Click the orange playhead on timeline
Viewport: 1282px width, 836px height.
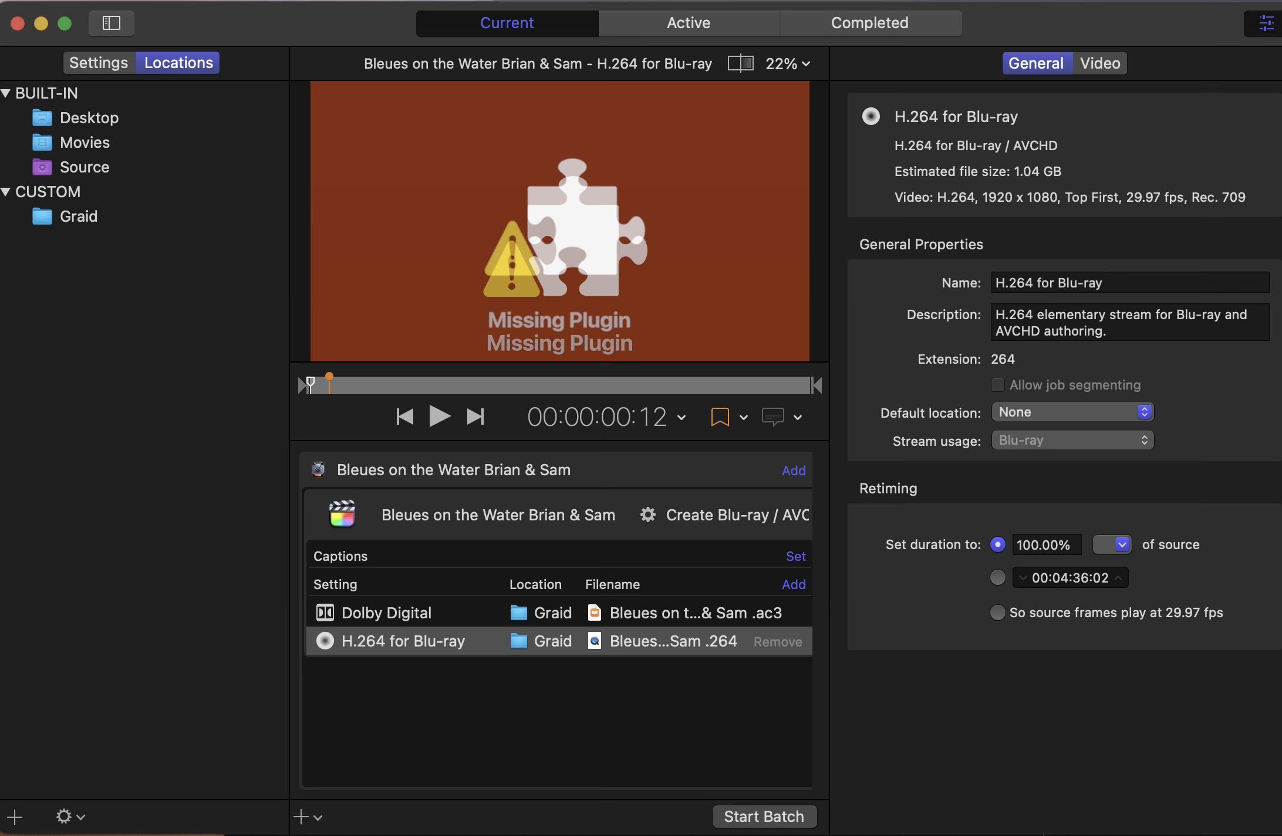pos(329,377)
